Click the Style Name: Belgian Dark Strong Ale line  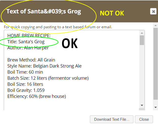(x=44, y=66)
